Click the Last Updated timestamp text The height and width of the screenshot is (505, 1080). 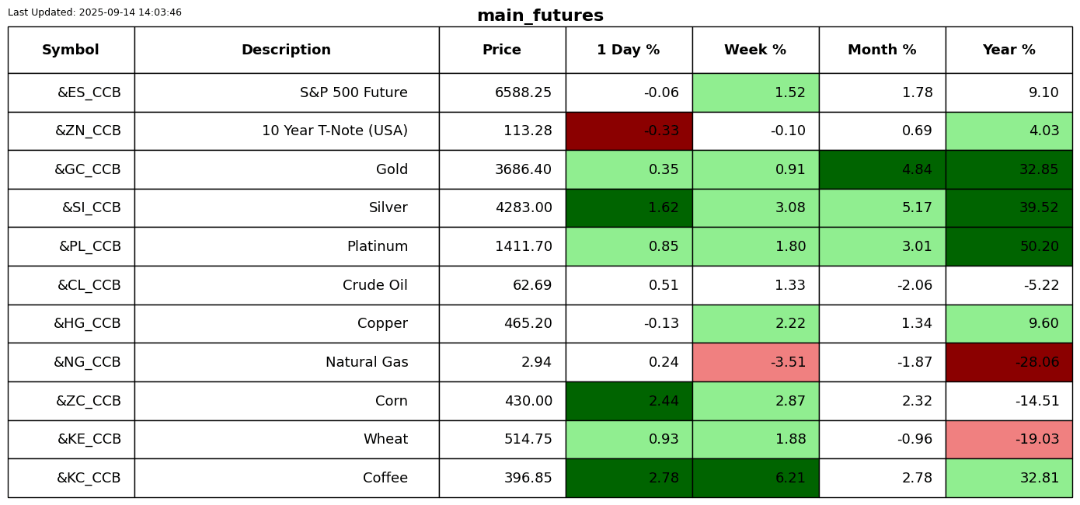click(95, 12)
